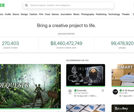Image resolution: width=134 pixels, height=112 pixels.
Task: Click the $8,460,472,749 towards creative work stat
Action: [66, 45]
